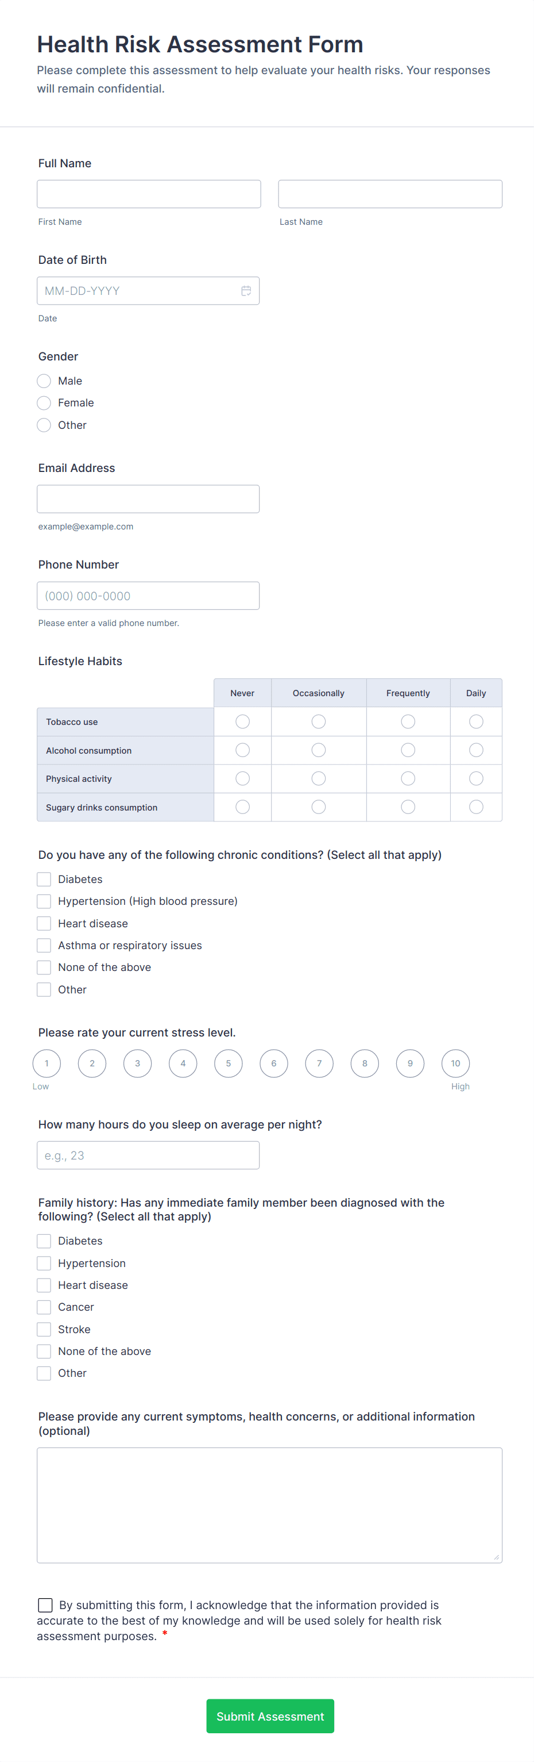
Task: Click the symptoms and concerns text area
Action: tap(269, 1505)
